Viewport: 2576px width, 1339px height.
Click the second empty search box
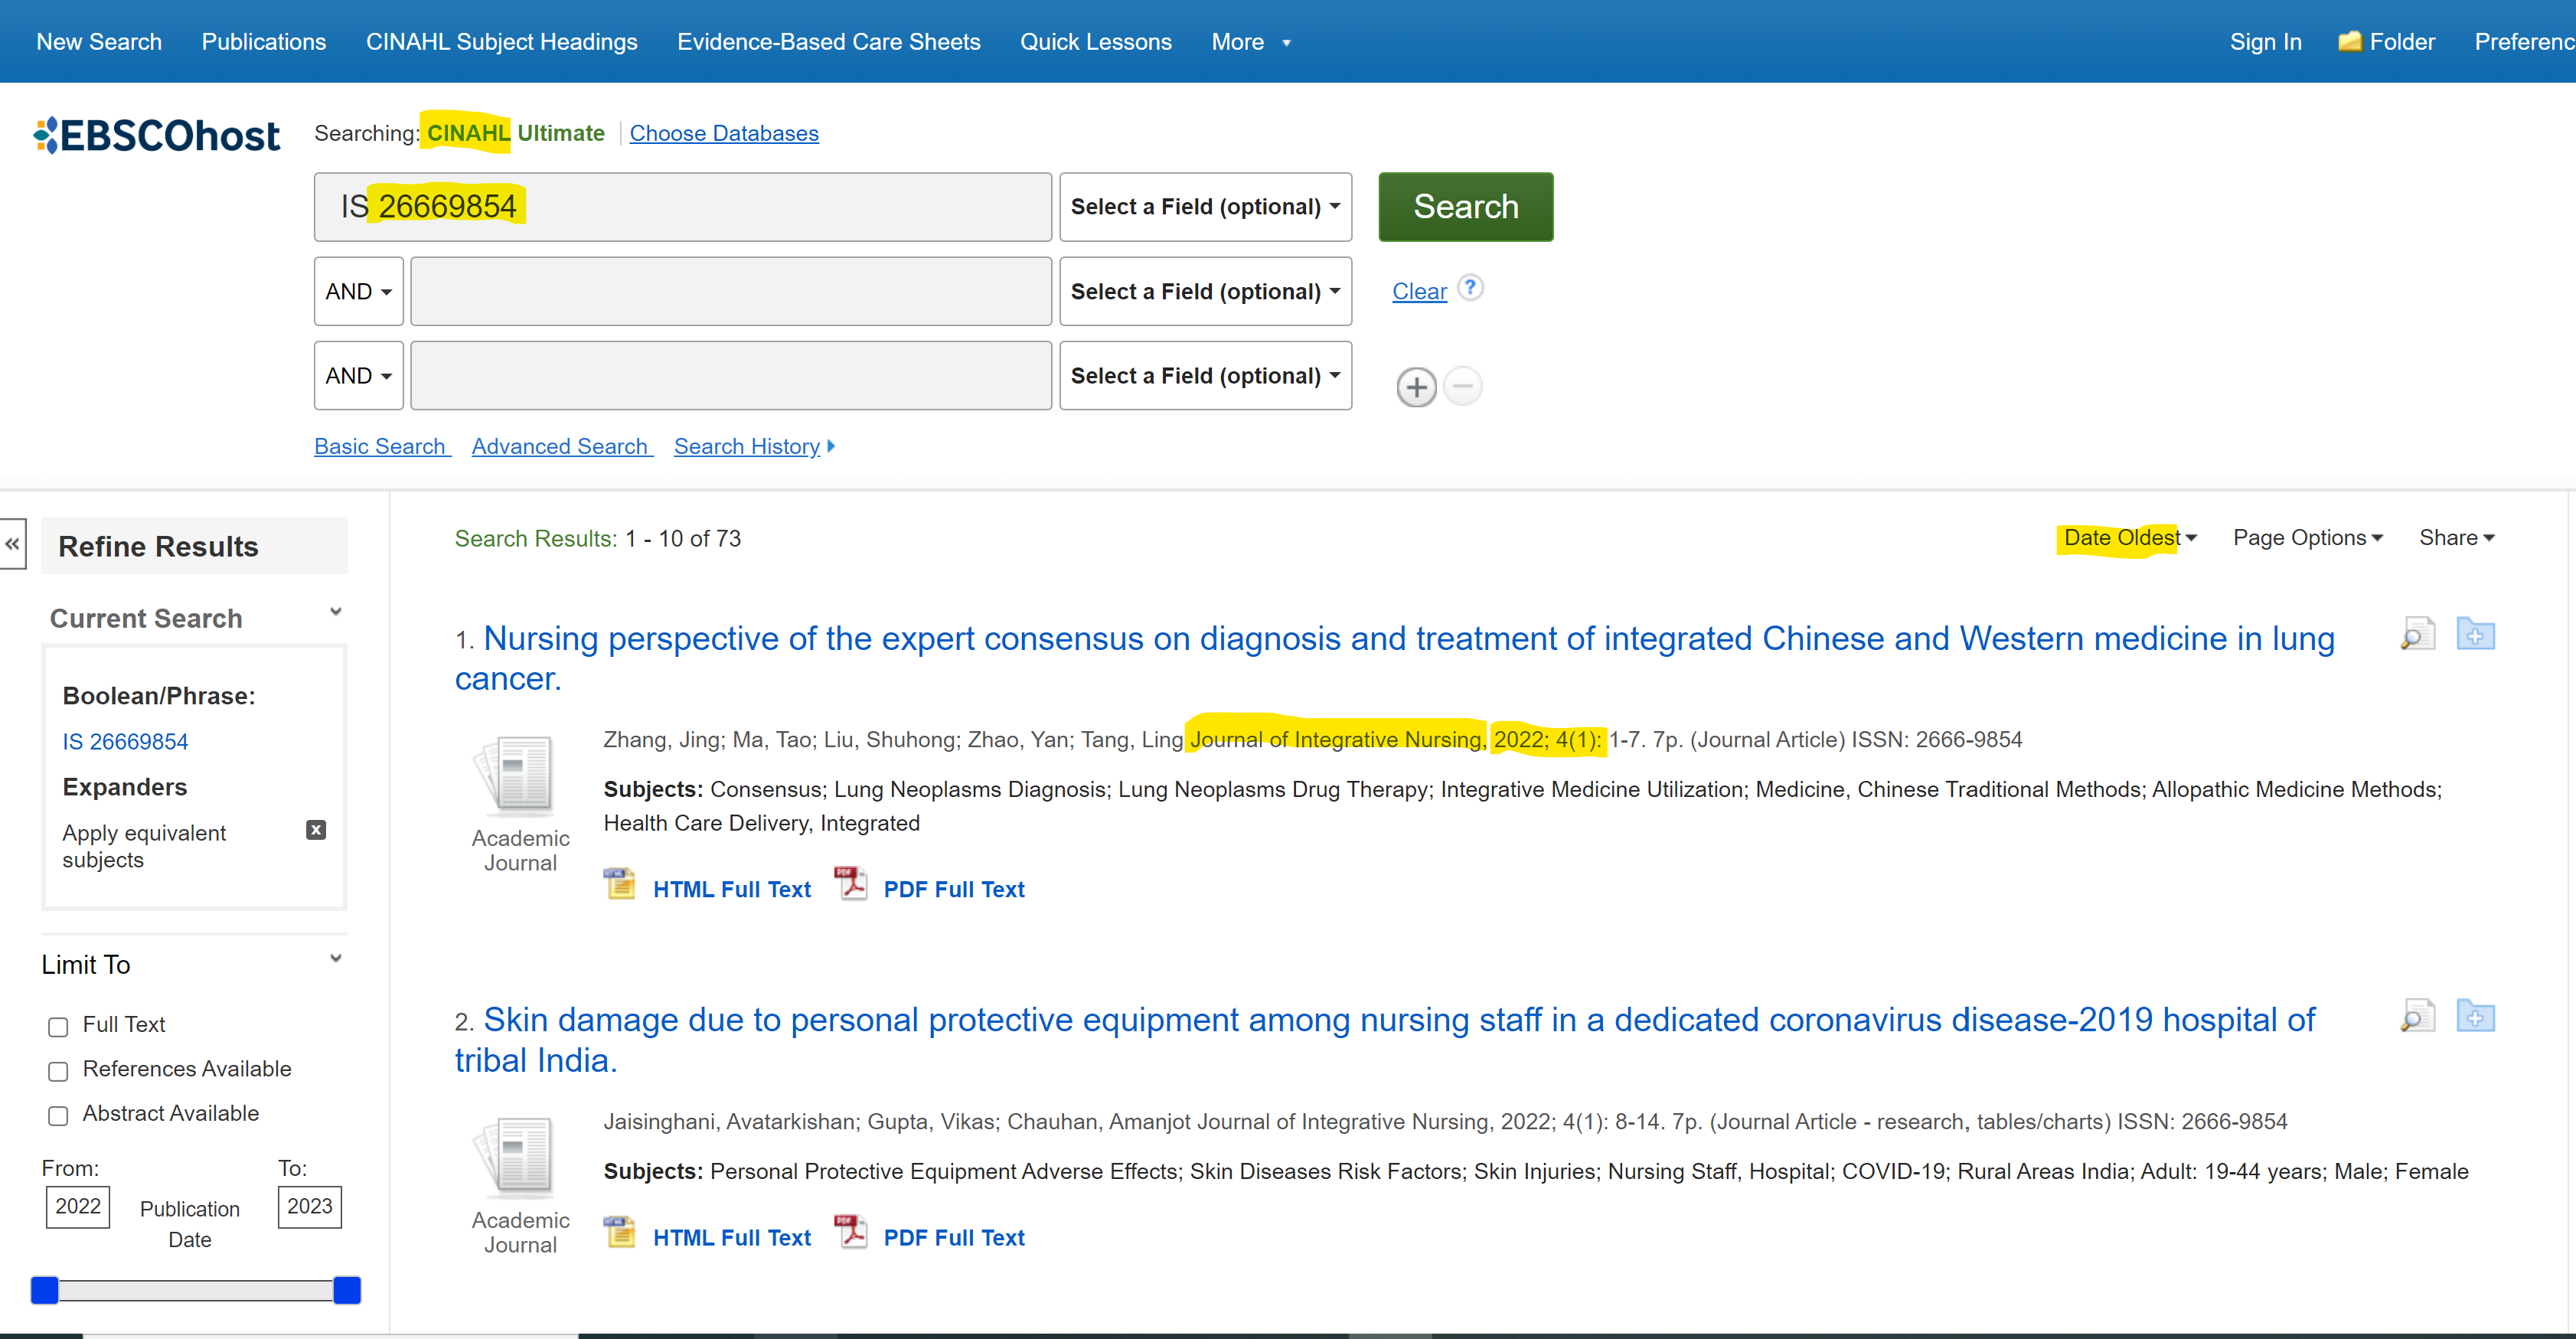click(730, 291)
